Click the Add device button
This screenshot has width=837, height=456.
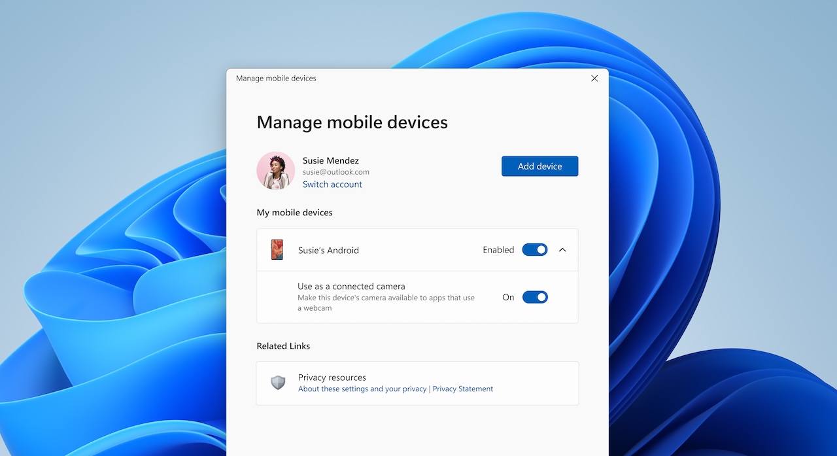[539, 166]
